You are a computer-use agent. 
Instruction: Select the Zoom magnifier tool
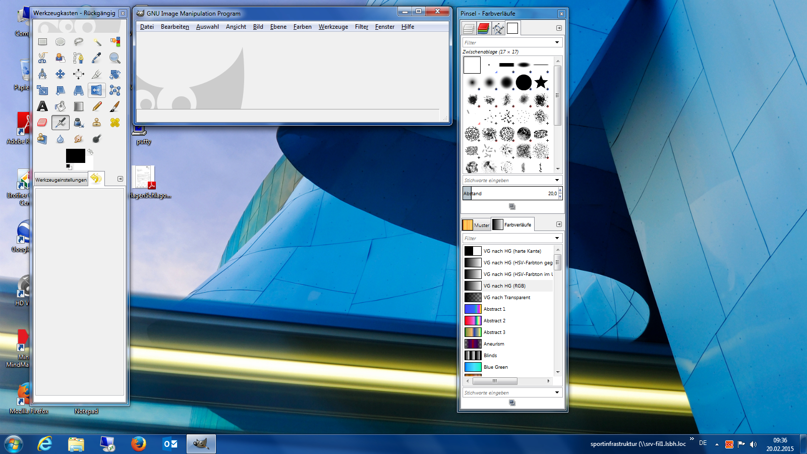(x=115, y=58)
